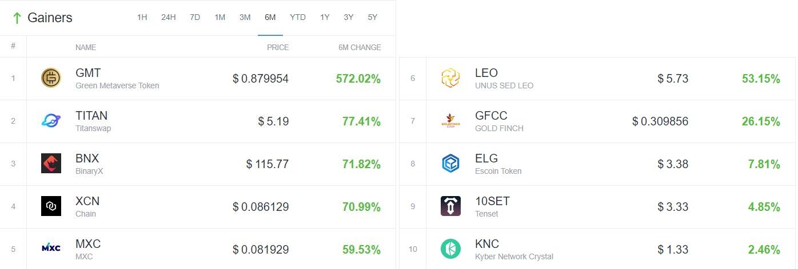Click the green Gainers up arrow icon
This screenshot has height=269, width=798.
pyautogui.click(x=17, y=18)
